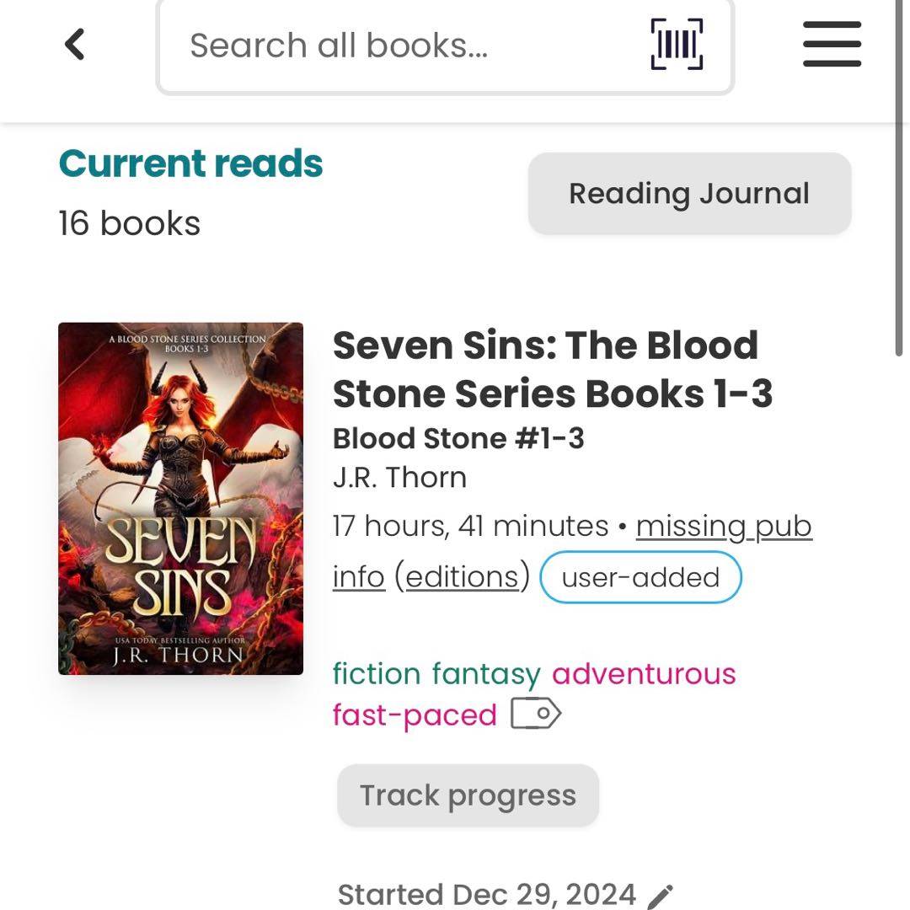Go back using the left arrow
Screen dimensions: 910x910
click(x=75, y=45)
